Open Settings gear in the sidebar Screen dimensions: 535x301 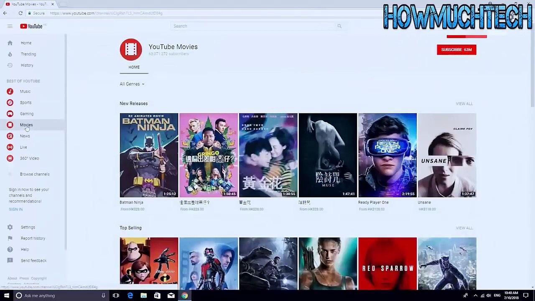click(10, 227)
